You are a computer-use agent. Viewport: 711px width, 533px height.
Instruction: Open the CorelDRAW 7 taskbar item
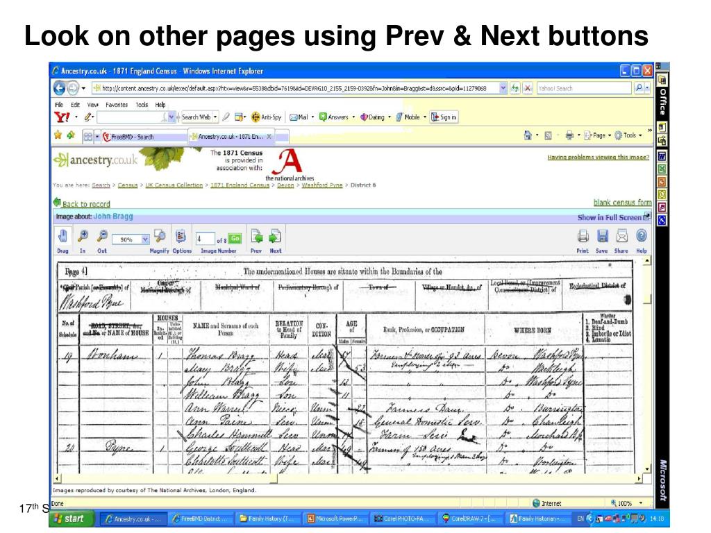pos(470,519)
